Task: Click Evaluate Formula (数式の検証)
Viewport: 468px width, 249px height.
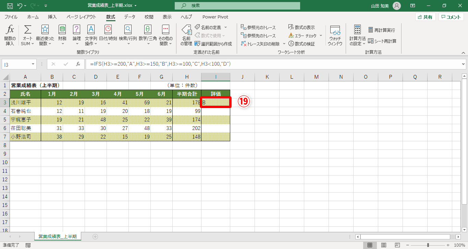Action: pyautogui.click(x=301, y=44)
